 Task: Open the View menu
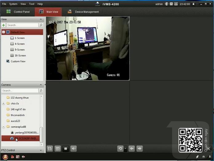[23, 4]
